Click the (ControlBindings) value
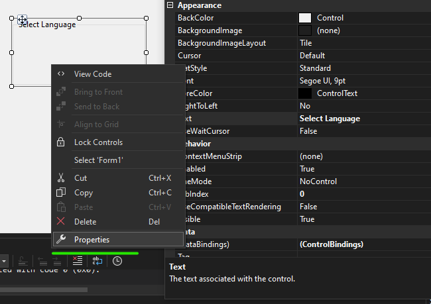This screenshot has height=304, width=431. coord(332,244)
